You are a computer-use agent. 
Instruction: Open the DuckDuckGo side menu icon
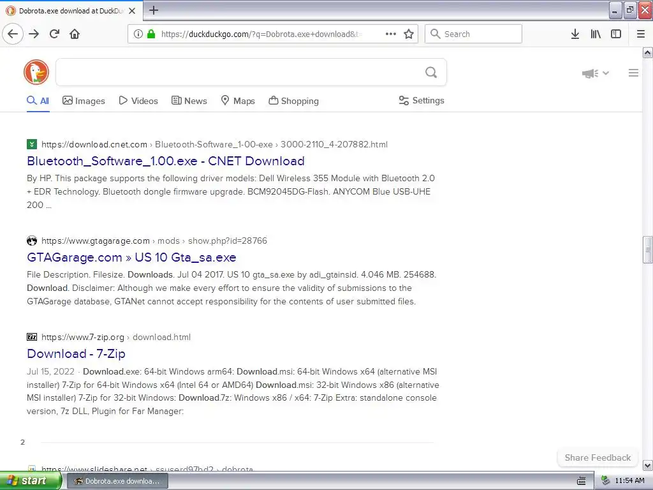[633, 73]
